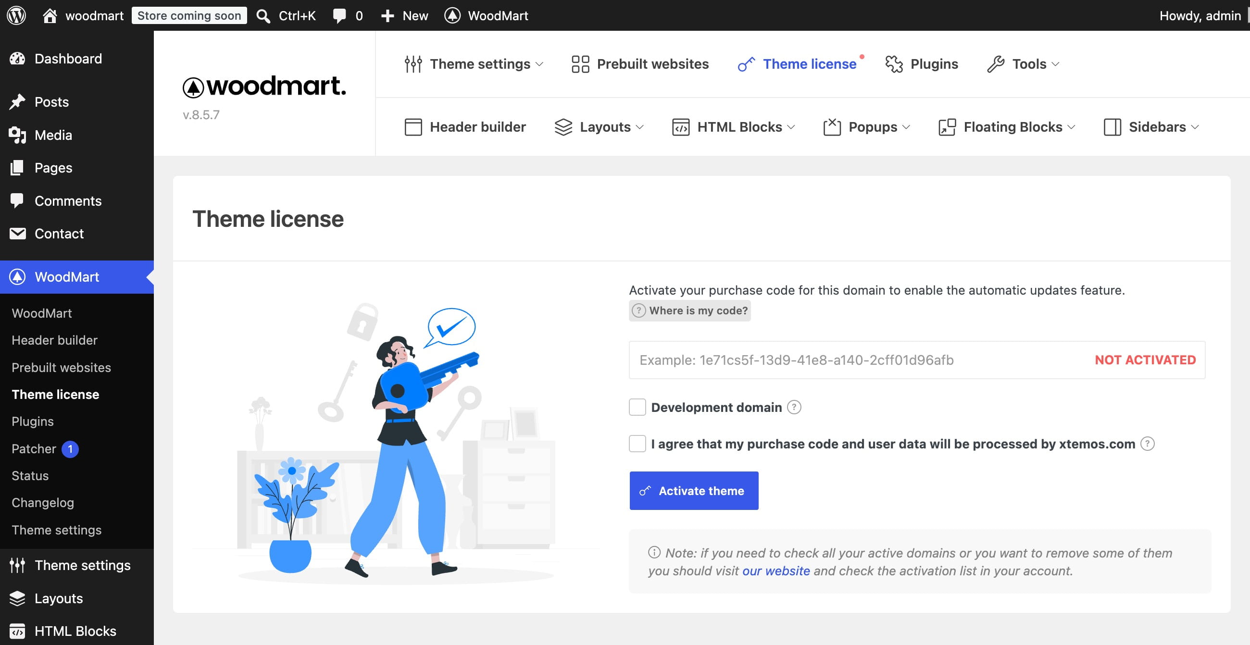Image resolution: width=1250 pixels, height=645 pixels.
Task: Click help icon beside xtemos.com agreement
Action: pos(1147,444)
